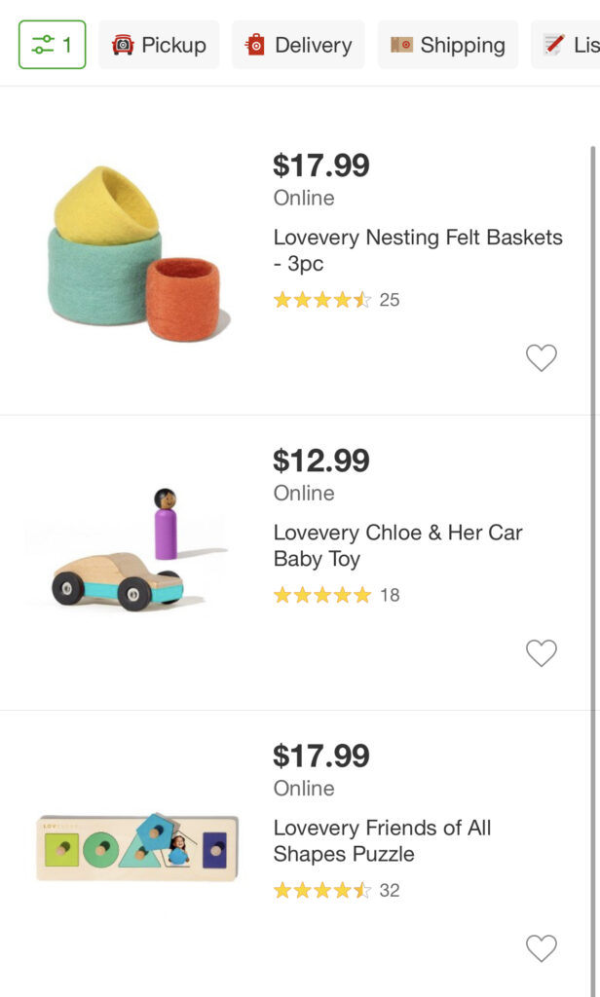The width and height of the screenshot is (600, 997).
Task: Open the filter options icon showing 1
Action: click(x=53, y=45)
